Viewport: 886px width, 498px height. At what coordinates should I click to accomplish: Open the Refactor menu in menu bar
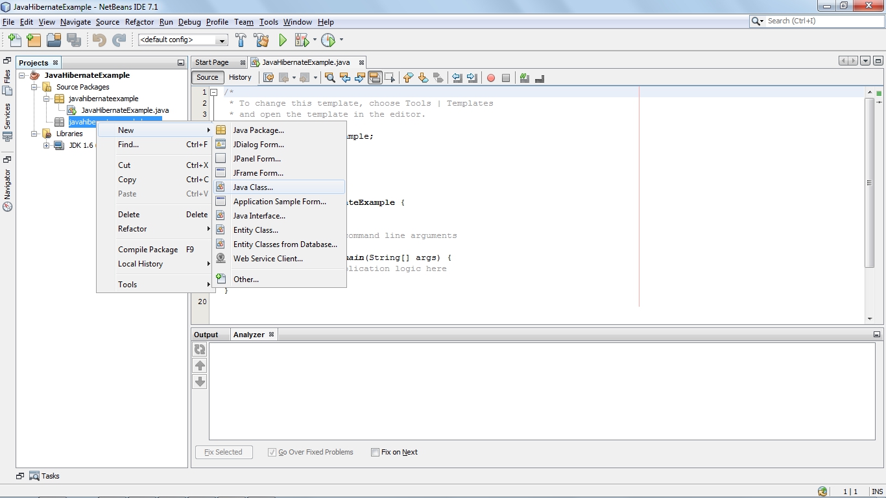[x=139, y=22]
